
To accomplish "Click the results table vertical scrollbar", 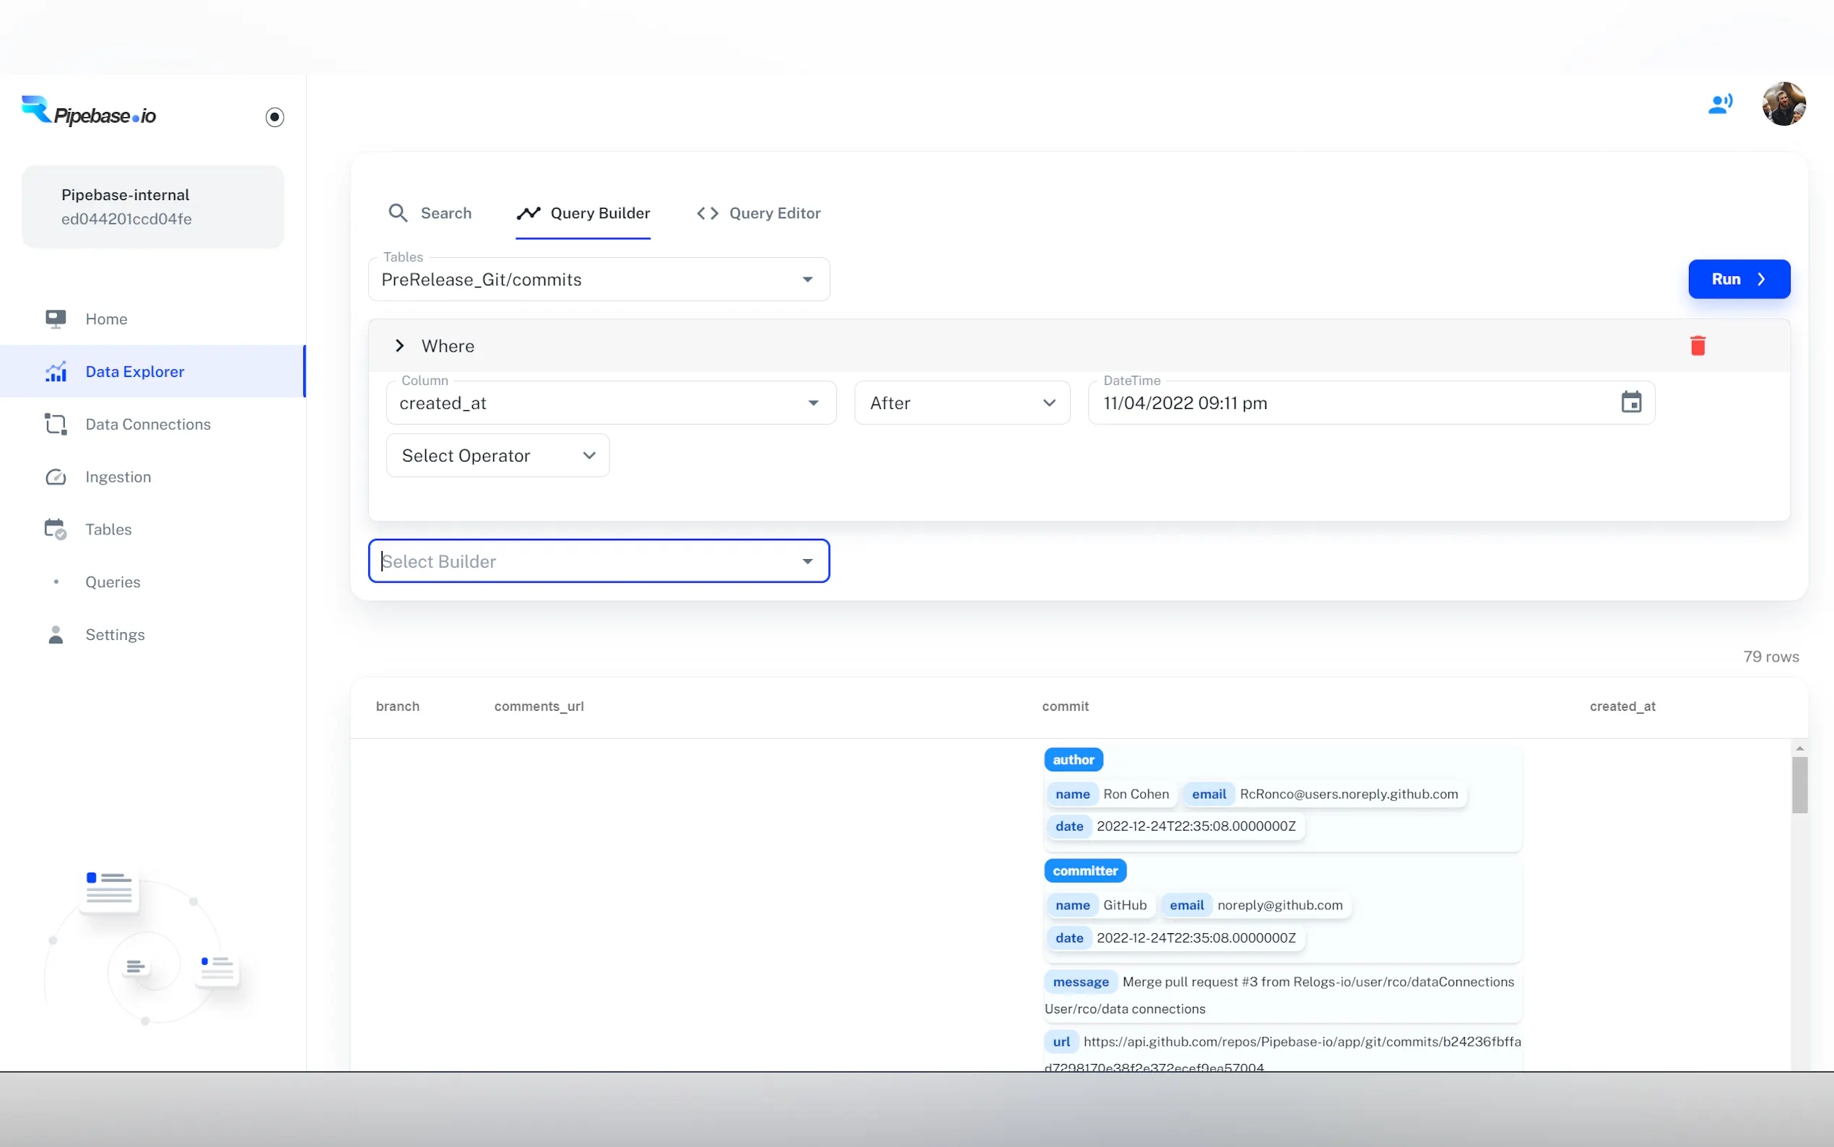I will click(1799, 785).
